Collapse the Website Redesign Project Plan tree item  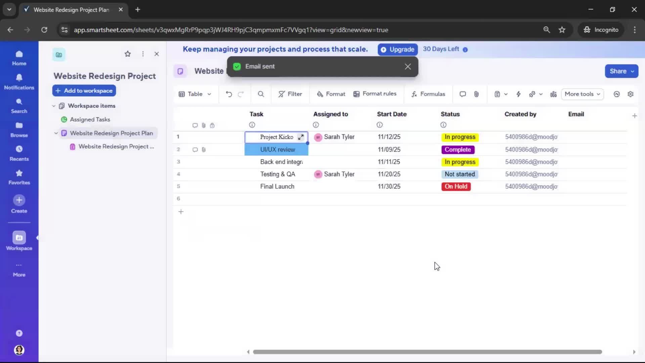pyautogui.click(x=56, y=133)
